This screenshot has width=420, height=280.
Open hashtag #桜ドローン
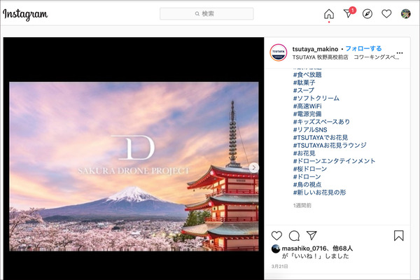click(310, 169)
